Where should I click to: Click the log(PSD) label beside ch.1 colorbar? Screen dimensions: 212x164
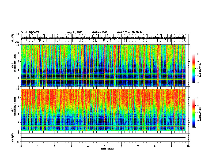(200, 70)
